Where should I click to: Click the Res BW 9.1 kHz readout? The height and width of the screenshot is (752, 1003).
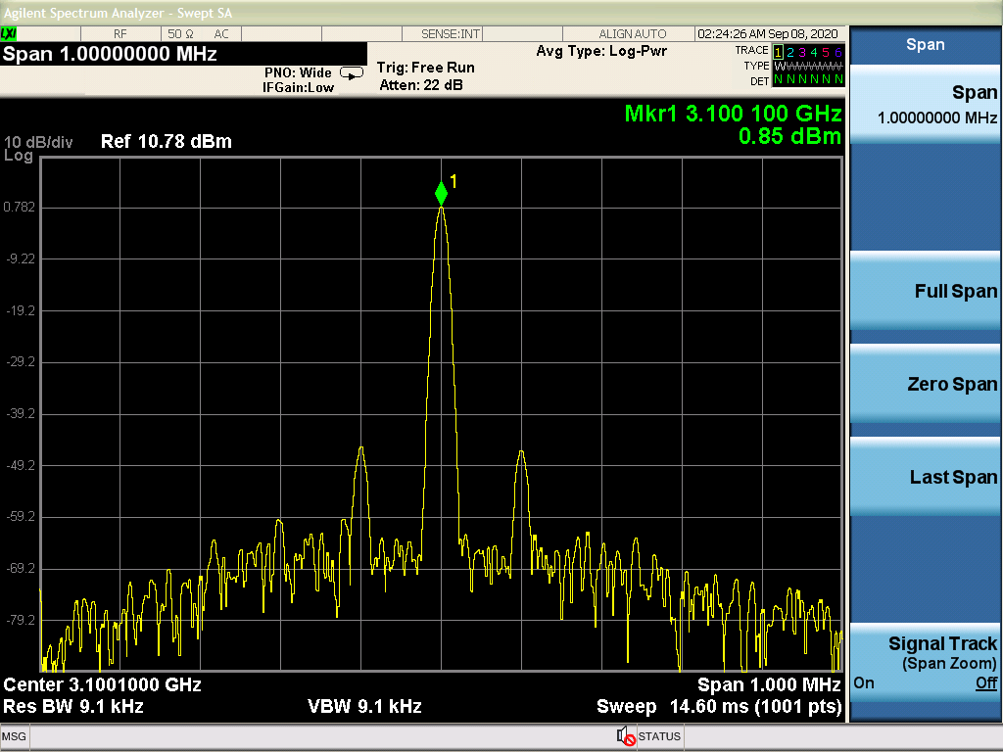(73, 707)
